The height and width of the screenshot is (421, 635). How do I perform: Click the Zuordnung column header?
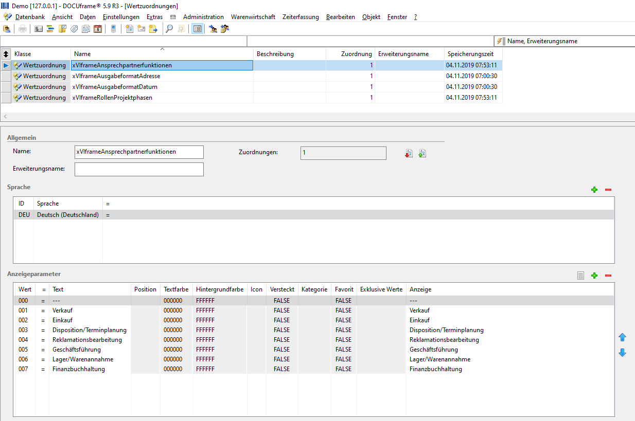point(350,53)
